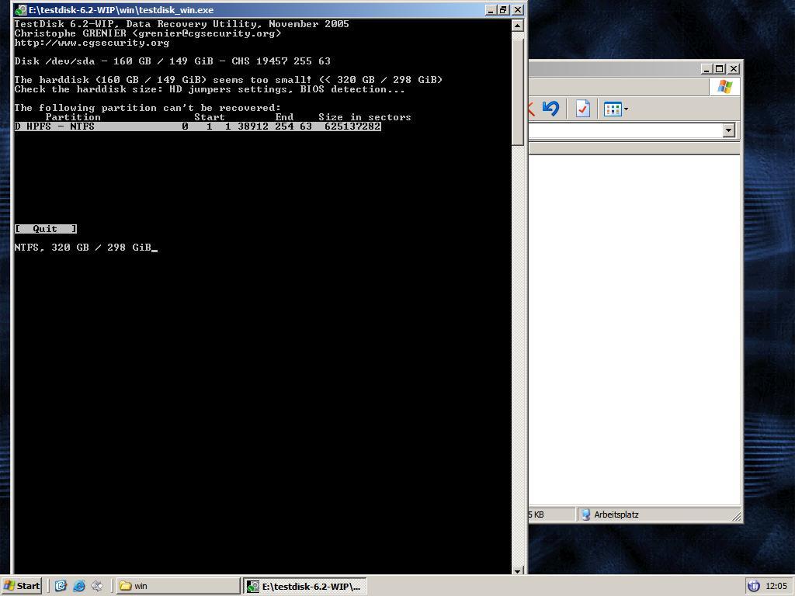
Task: Open the Start menu
Action: coord(21,586)
